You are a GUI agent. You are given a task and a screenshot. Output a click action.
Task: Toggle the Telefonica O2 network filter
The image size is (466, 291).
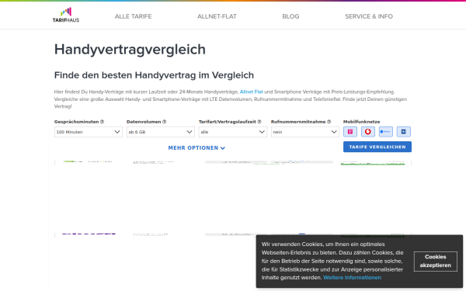pos(386,132)
